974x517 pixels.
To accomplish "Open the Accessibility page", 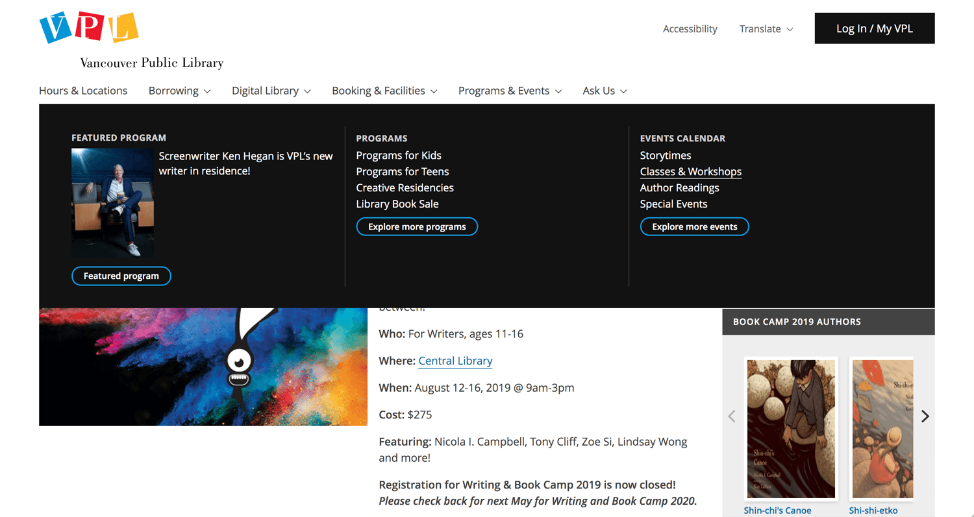I will 690,29.
